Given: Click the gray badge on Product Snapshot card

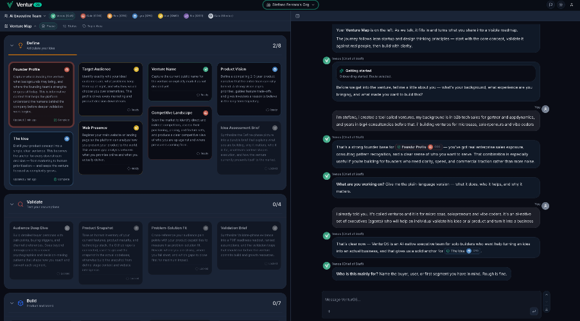Looking at the screenshot, I should click(136, 228).
